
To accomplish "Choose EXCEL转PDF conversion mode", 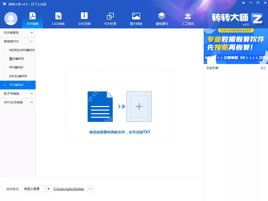I will pos(18,76).
